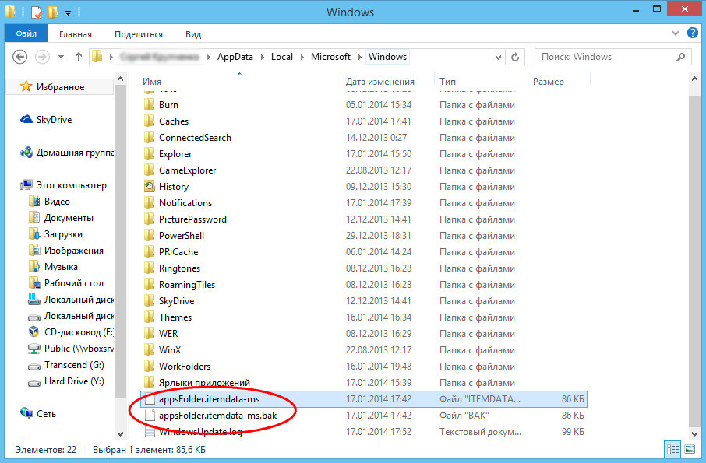Expand the ribbon with chevron

click(x=676, y=33)
